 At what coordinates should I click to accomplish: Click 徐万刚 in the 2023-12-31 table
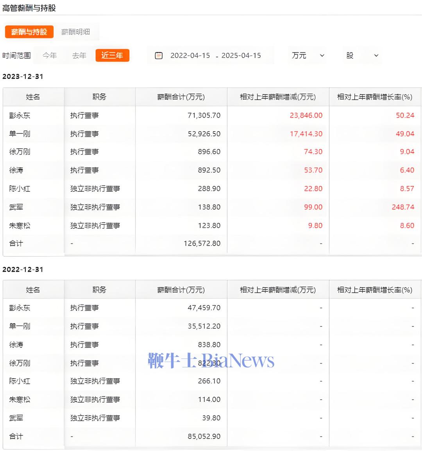(20, 152)
